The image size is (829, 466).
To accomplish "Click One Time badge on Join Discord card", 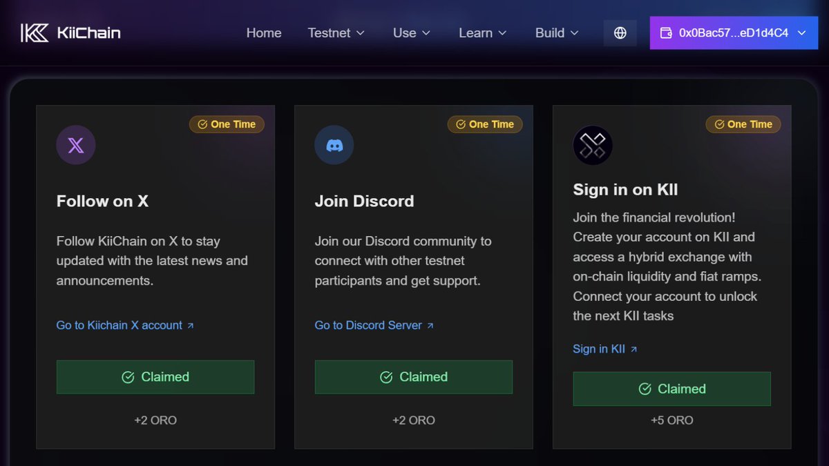I will [x=485, y=124].
